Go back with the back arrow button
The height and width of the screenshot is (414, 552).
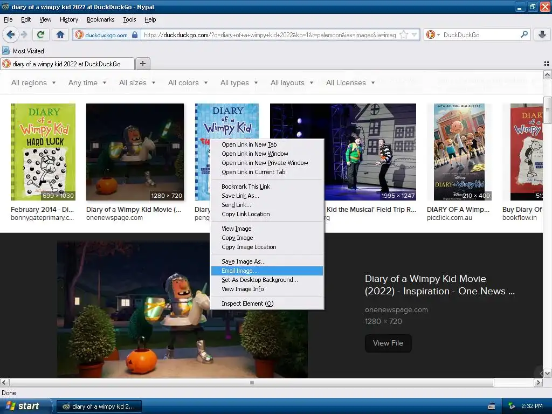pyautogui.click(x=10, y=34)
